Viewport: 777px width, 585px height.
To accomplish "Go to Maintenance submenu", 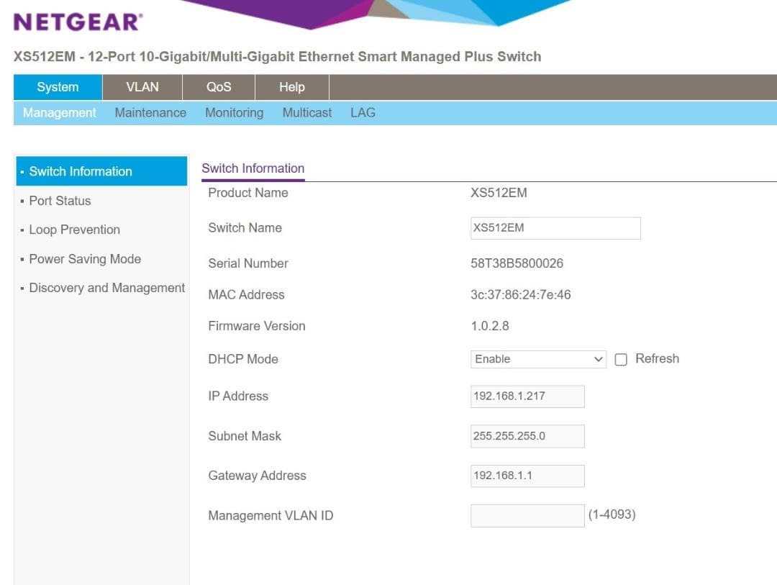I will click(150, 113).
